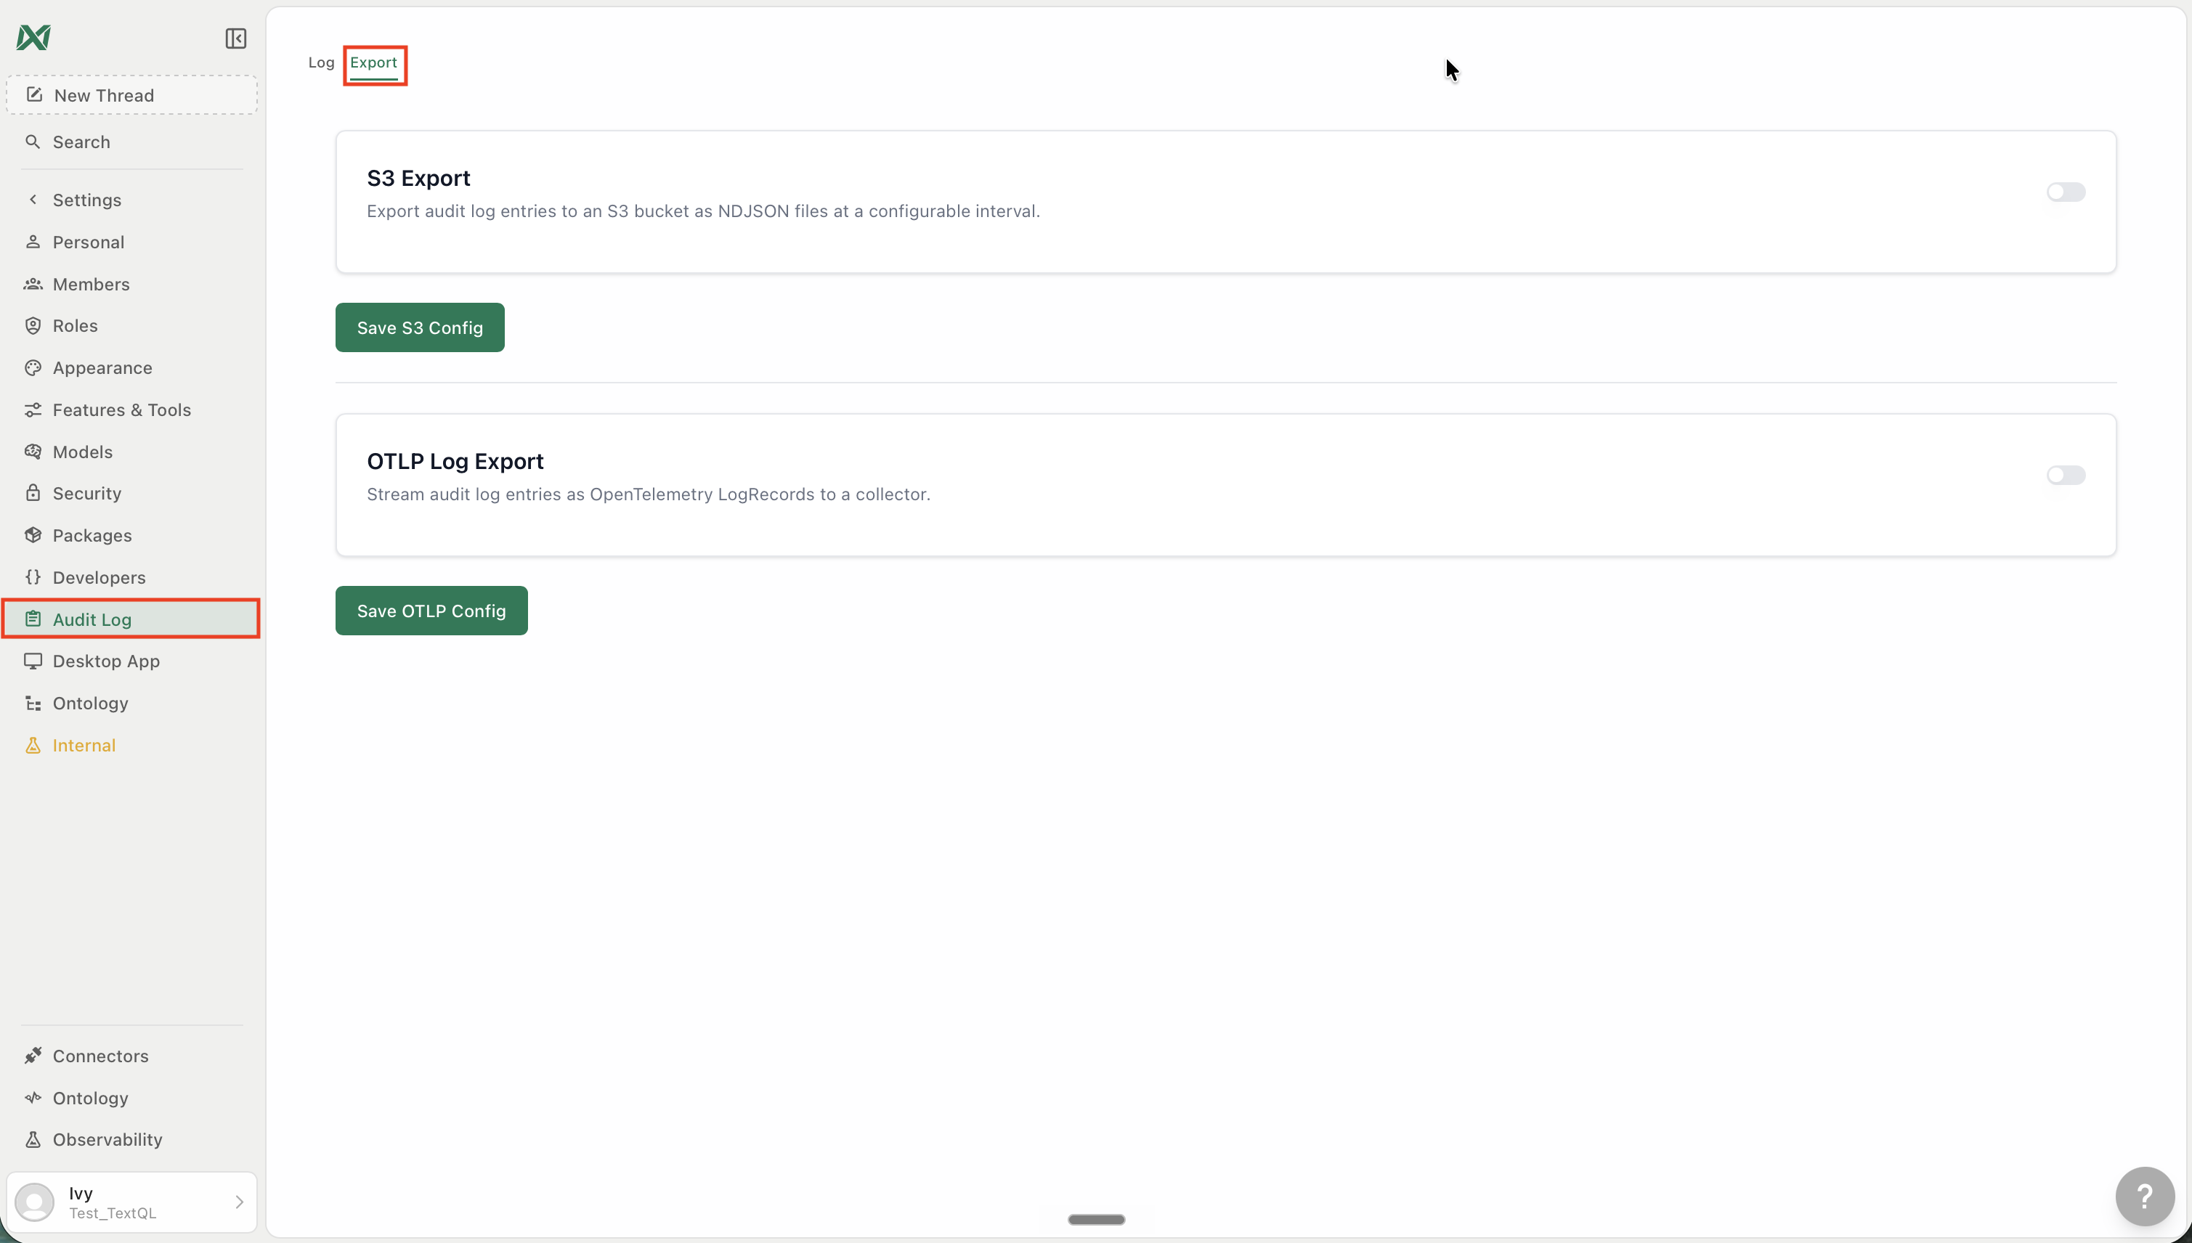2192x1243 pixels.
Task: Click the Audit Log clipboard icon
Action: 33,619
